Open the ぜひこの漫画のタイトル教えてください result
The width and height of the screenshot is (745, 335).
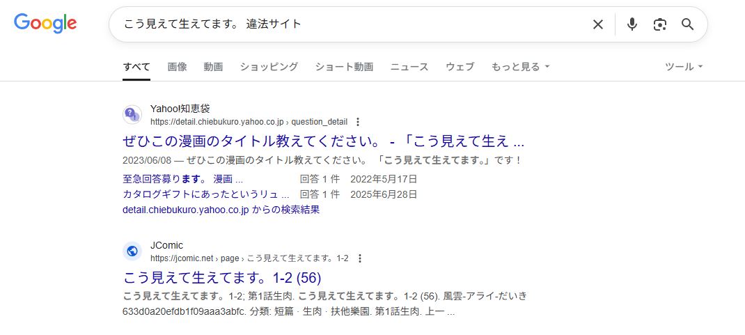click(323, 141)
